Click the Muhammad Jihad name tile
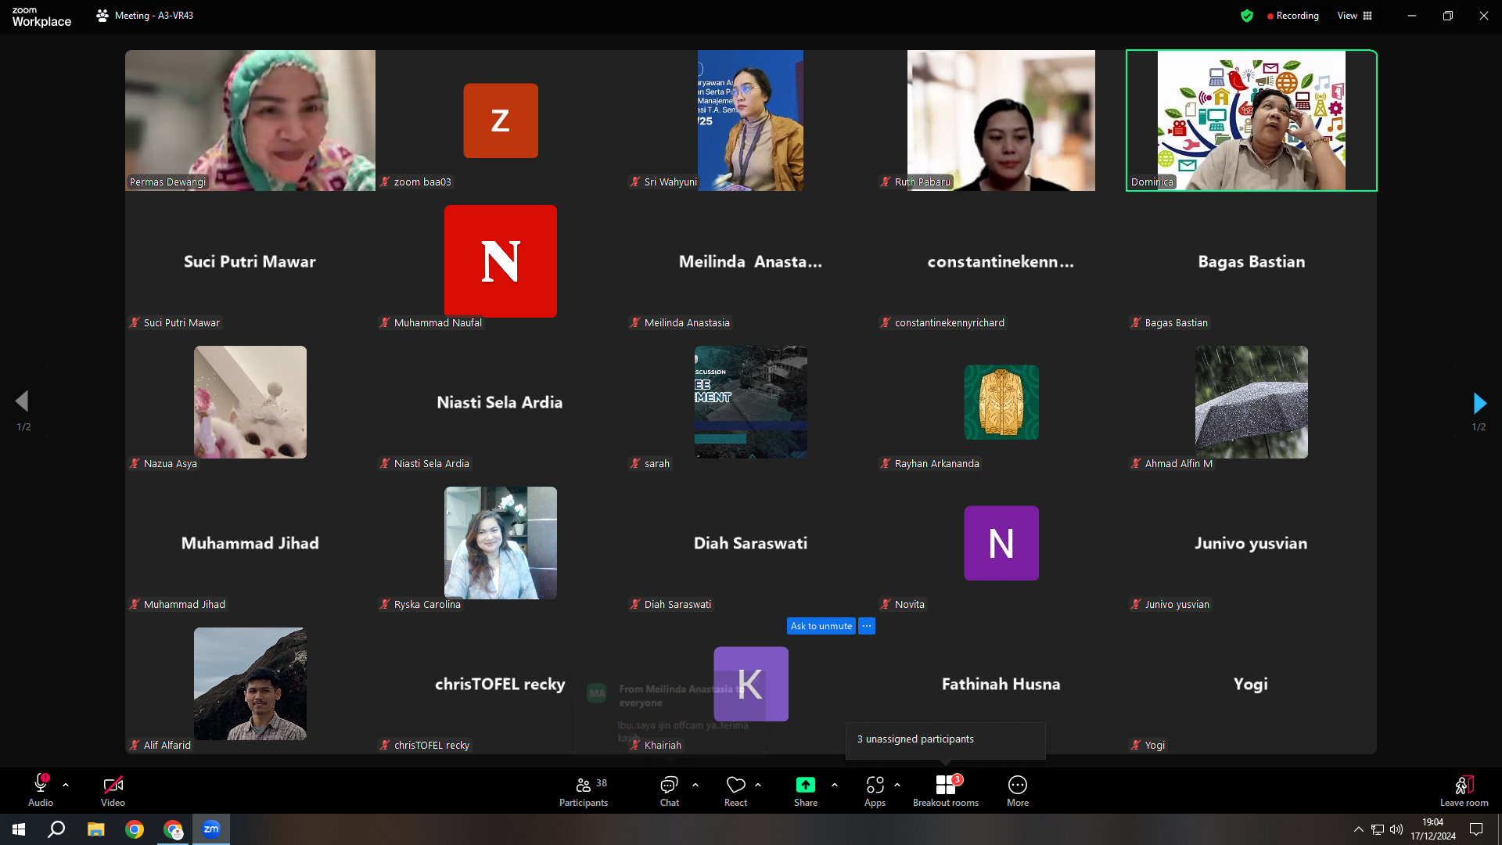Screen dimensions: 1502x845 250,543
